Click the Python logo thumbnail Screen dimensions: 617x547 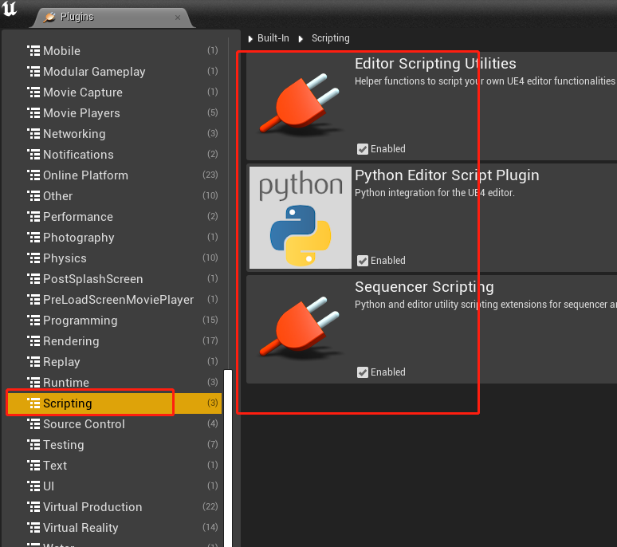coord(301,218)
